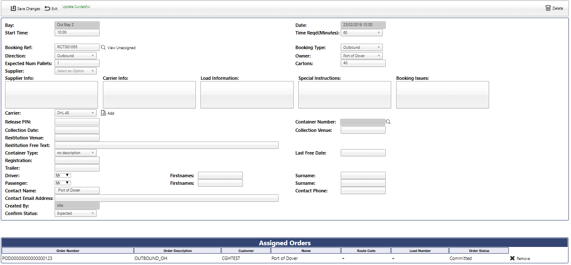Open the Time Reqd(Minutes) dropdown
Image resolution: width=571 pixels, height=265 pixels.
[x=361, y=33]
